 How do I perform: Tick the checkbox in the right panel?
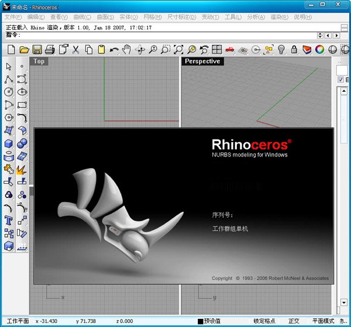coord(341,80)
